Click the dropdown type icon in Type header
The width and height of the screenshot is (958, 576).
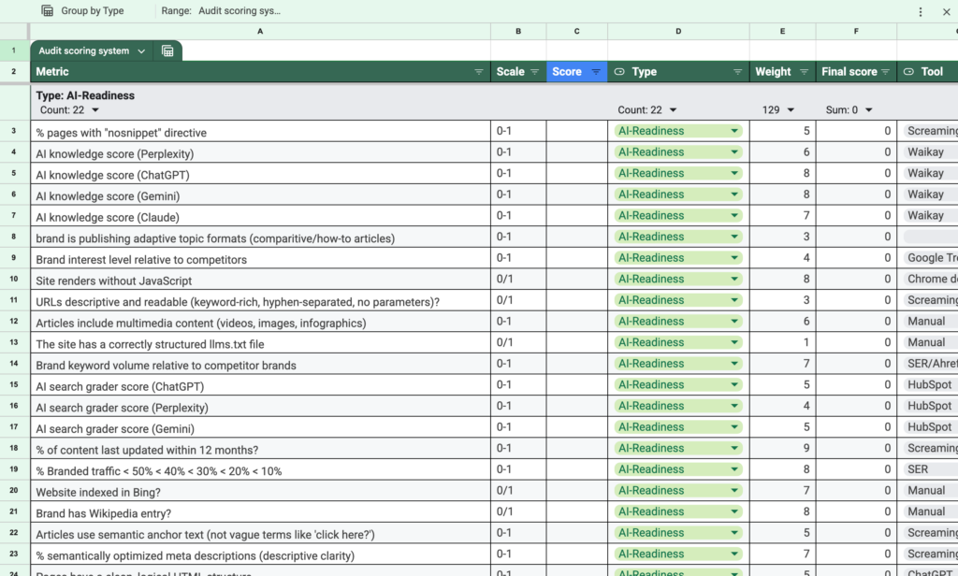(619, 72)
